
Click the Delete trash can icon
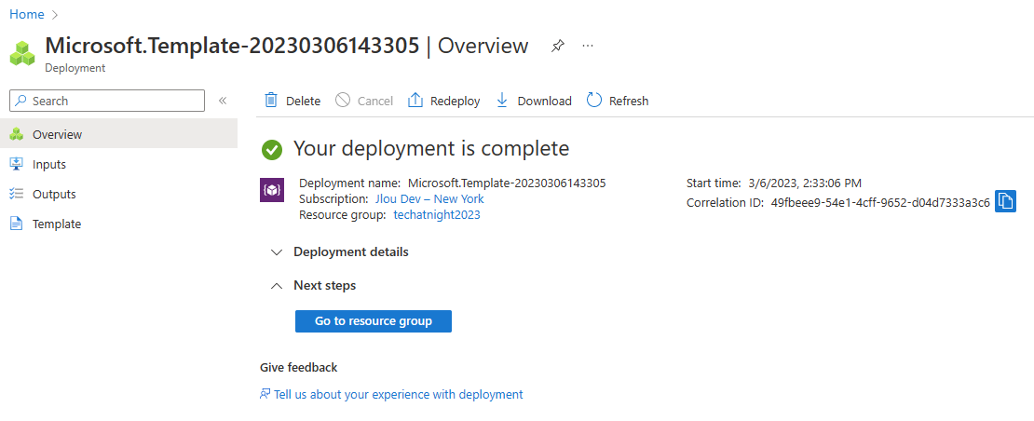coord(271,101)
